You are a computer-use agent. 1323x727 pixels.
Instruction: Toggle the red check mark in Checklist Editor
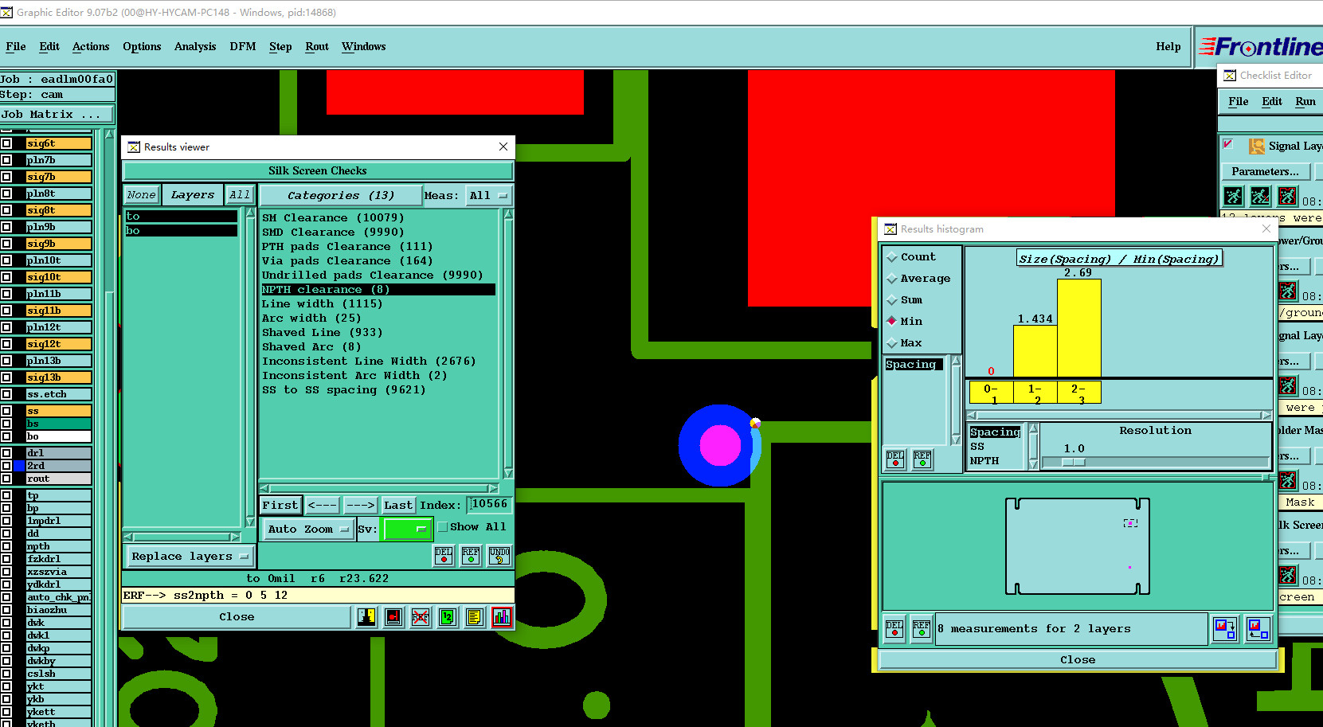click(1228, 144)
